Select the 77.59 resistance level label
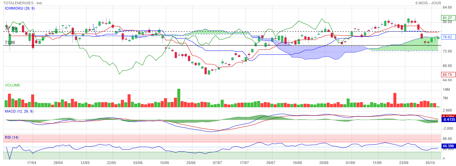This screenshot has width=456, height=166. coord(11,29)
